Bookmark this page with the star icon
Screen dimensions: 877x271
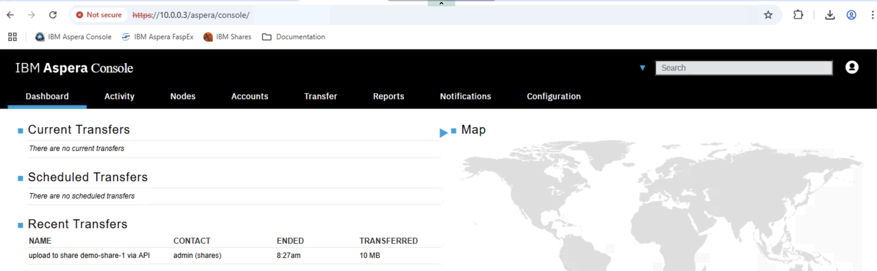click(768, 15)
